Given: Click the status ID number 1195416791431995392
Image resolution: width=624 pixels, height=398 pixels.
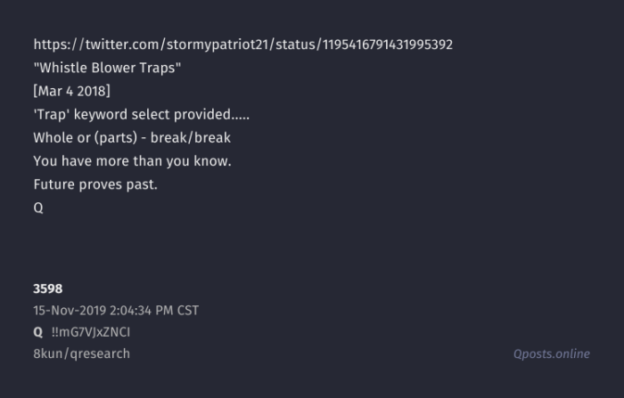Looking at the screenshot, I should coord(382,45).
